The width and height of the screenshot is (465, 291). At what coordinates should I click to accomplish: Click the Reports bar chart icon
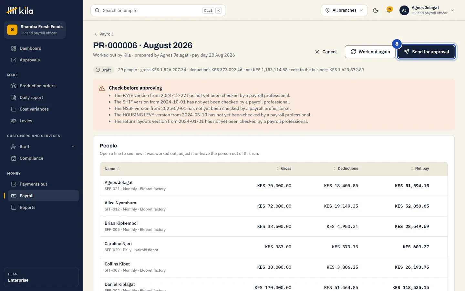[x=14, y=207]
